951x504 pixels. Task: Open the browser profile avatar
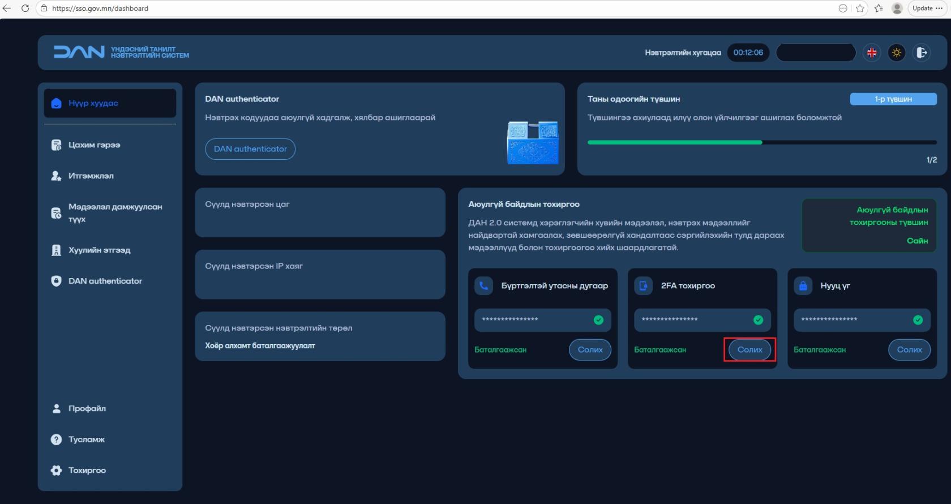coord(897,8)
